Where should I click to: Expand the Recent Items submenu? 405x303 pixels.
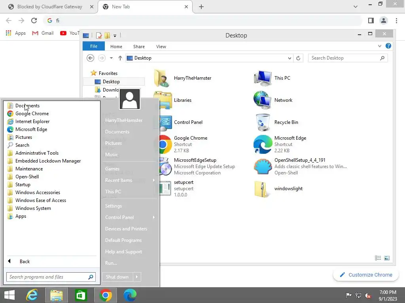(x=129, y=180)
